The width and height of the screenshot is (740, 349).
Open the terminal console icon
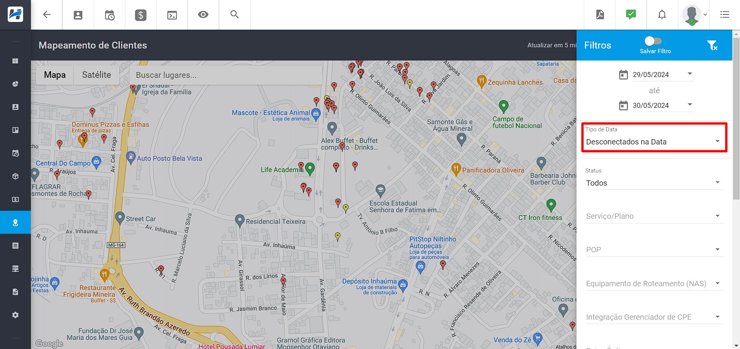(172, 15)
